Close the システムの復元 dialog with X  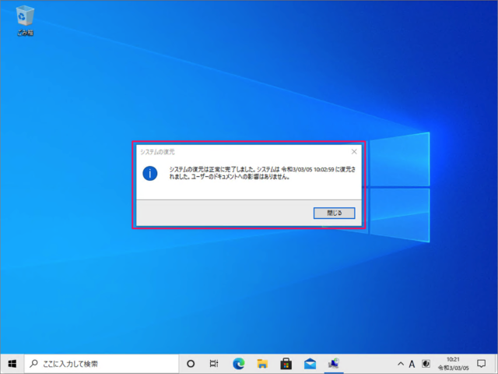(x=354, y=152)
